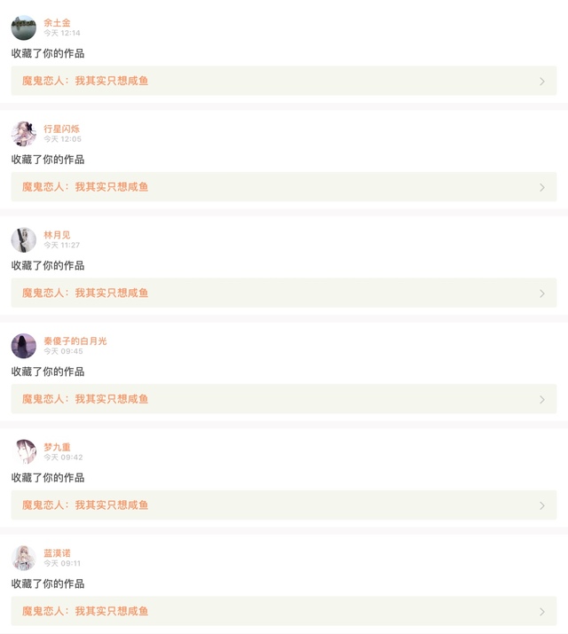Open username link 余土金
The image size is (568, 634).
pos(57,22)
